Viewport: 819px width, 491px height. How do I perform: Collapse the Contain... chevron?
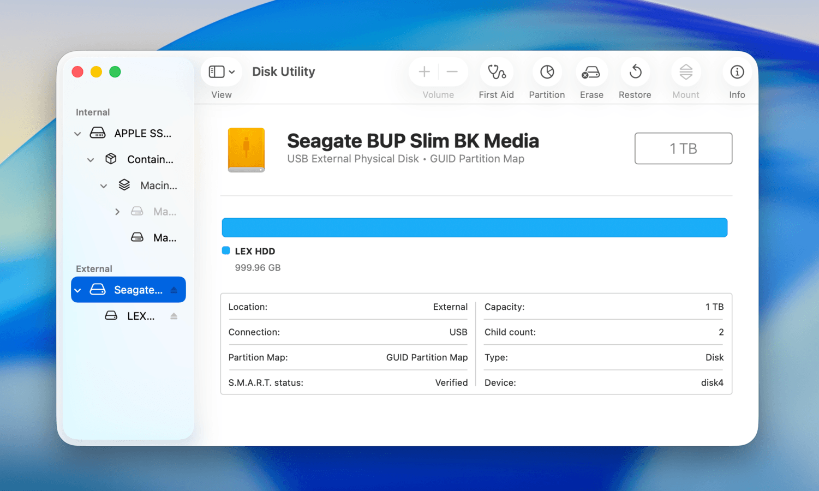(x=91, y=160)
